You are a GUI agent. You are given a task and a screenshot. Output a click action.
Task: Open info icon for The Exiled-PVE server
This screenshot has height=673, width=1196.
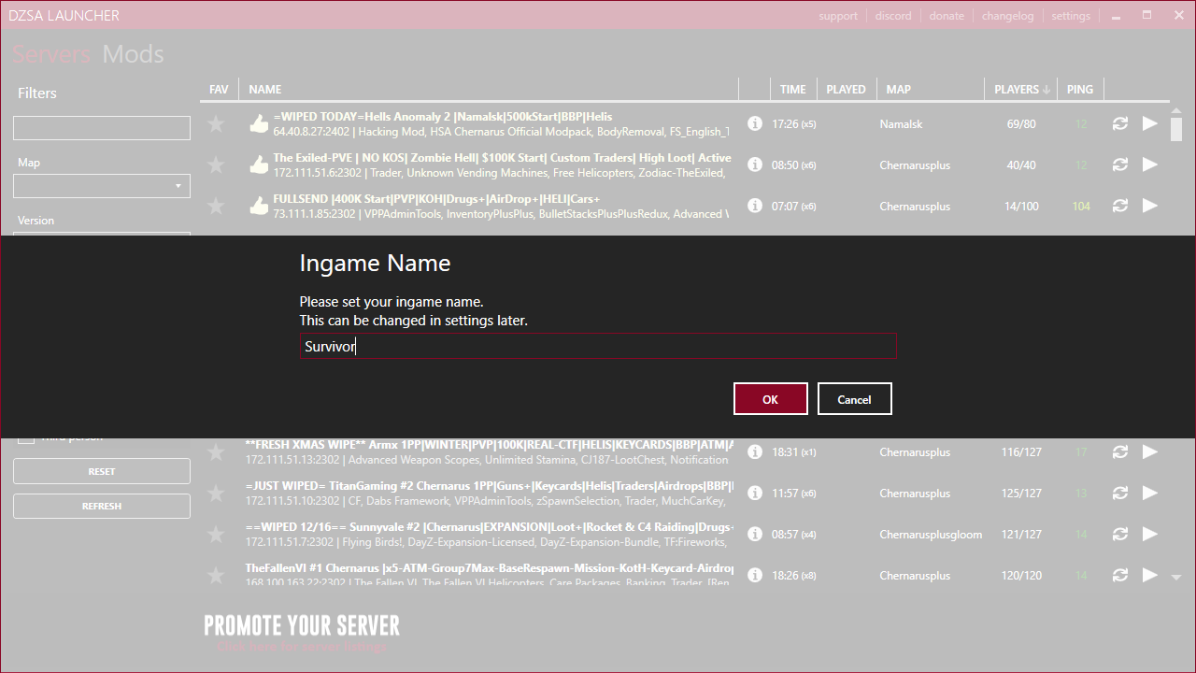point(755,165)
